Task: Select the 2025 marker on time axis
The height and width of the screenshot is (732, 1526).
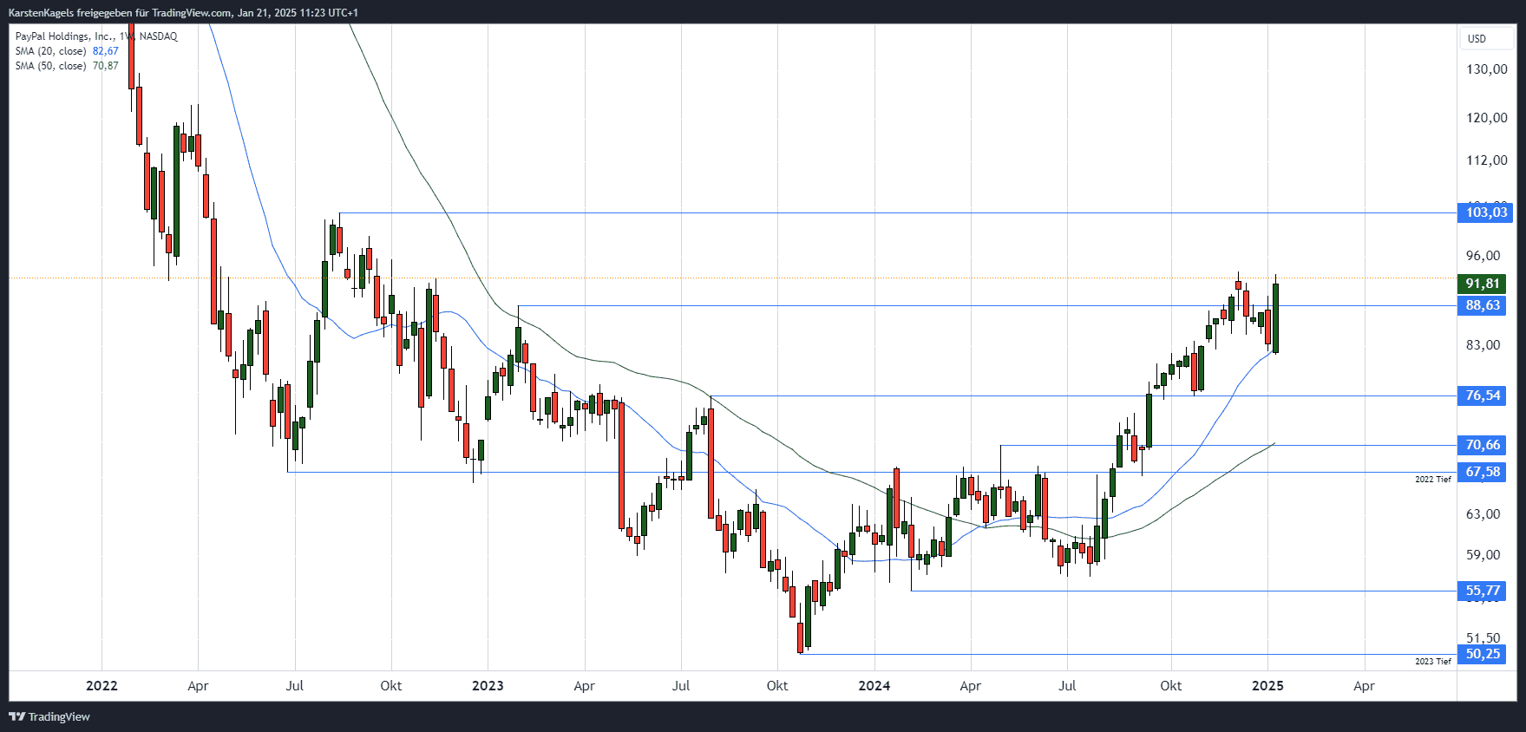Action: point(1267,685)
